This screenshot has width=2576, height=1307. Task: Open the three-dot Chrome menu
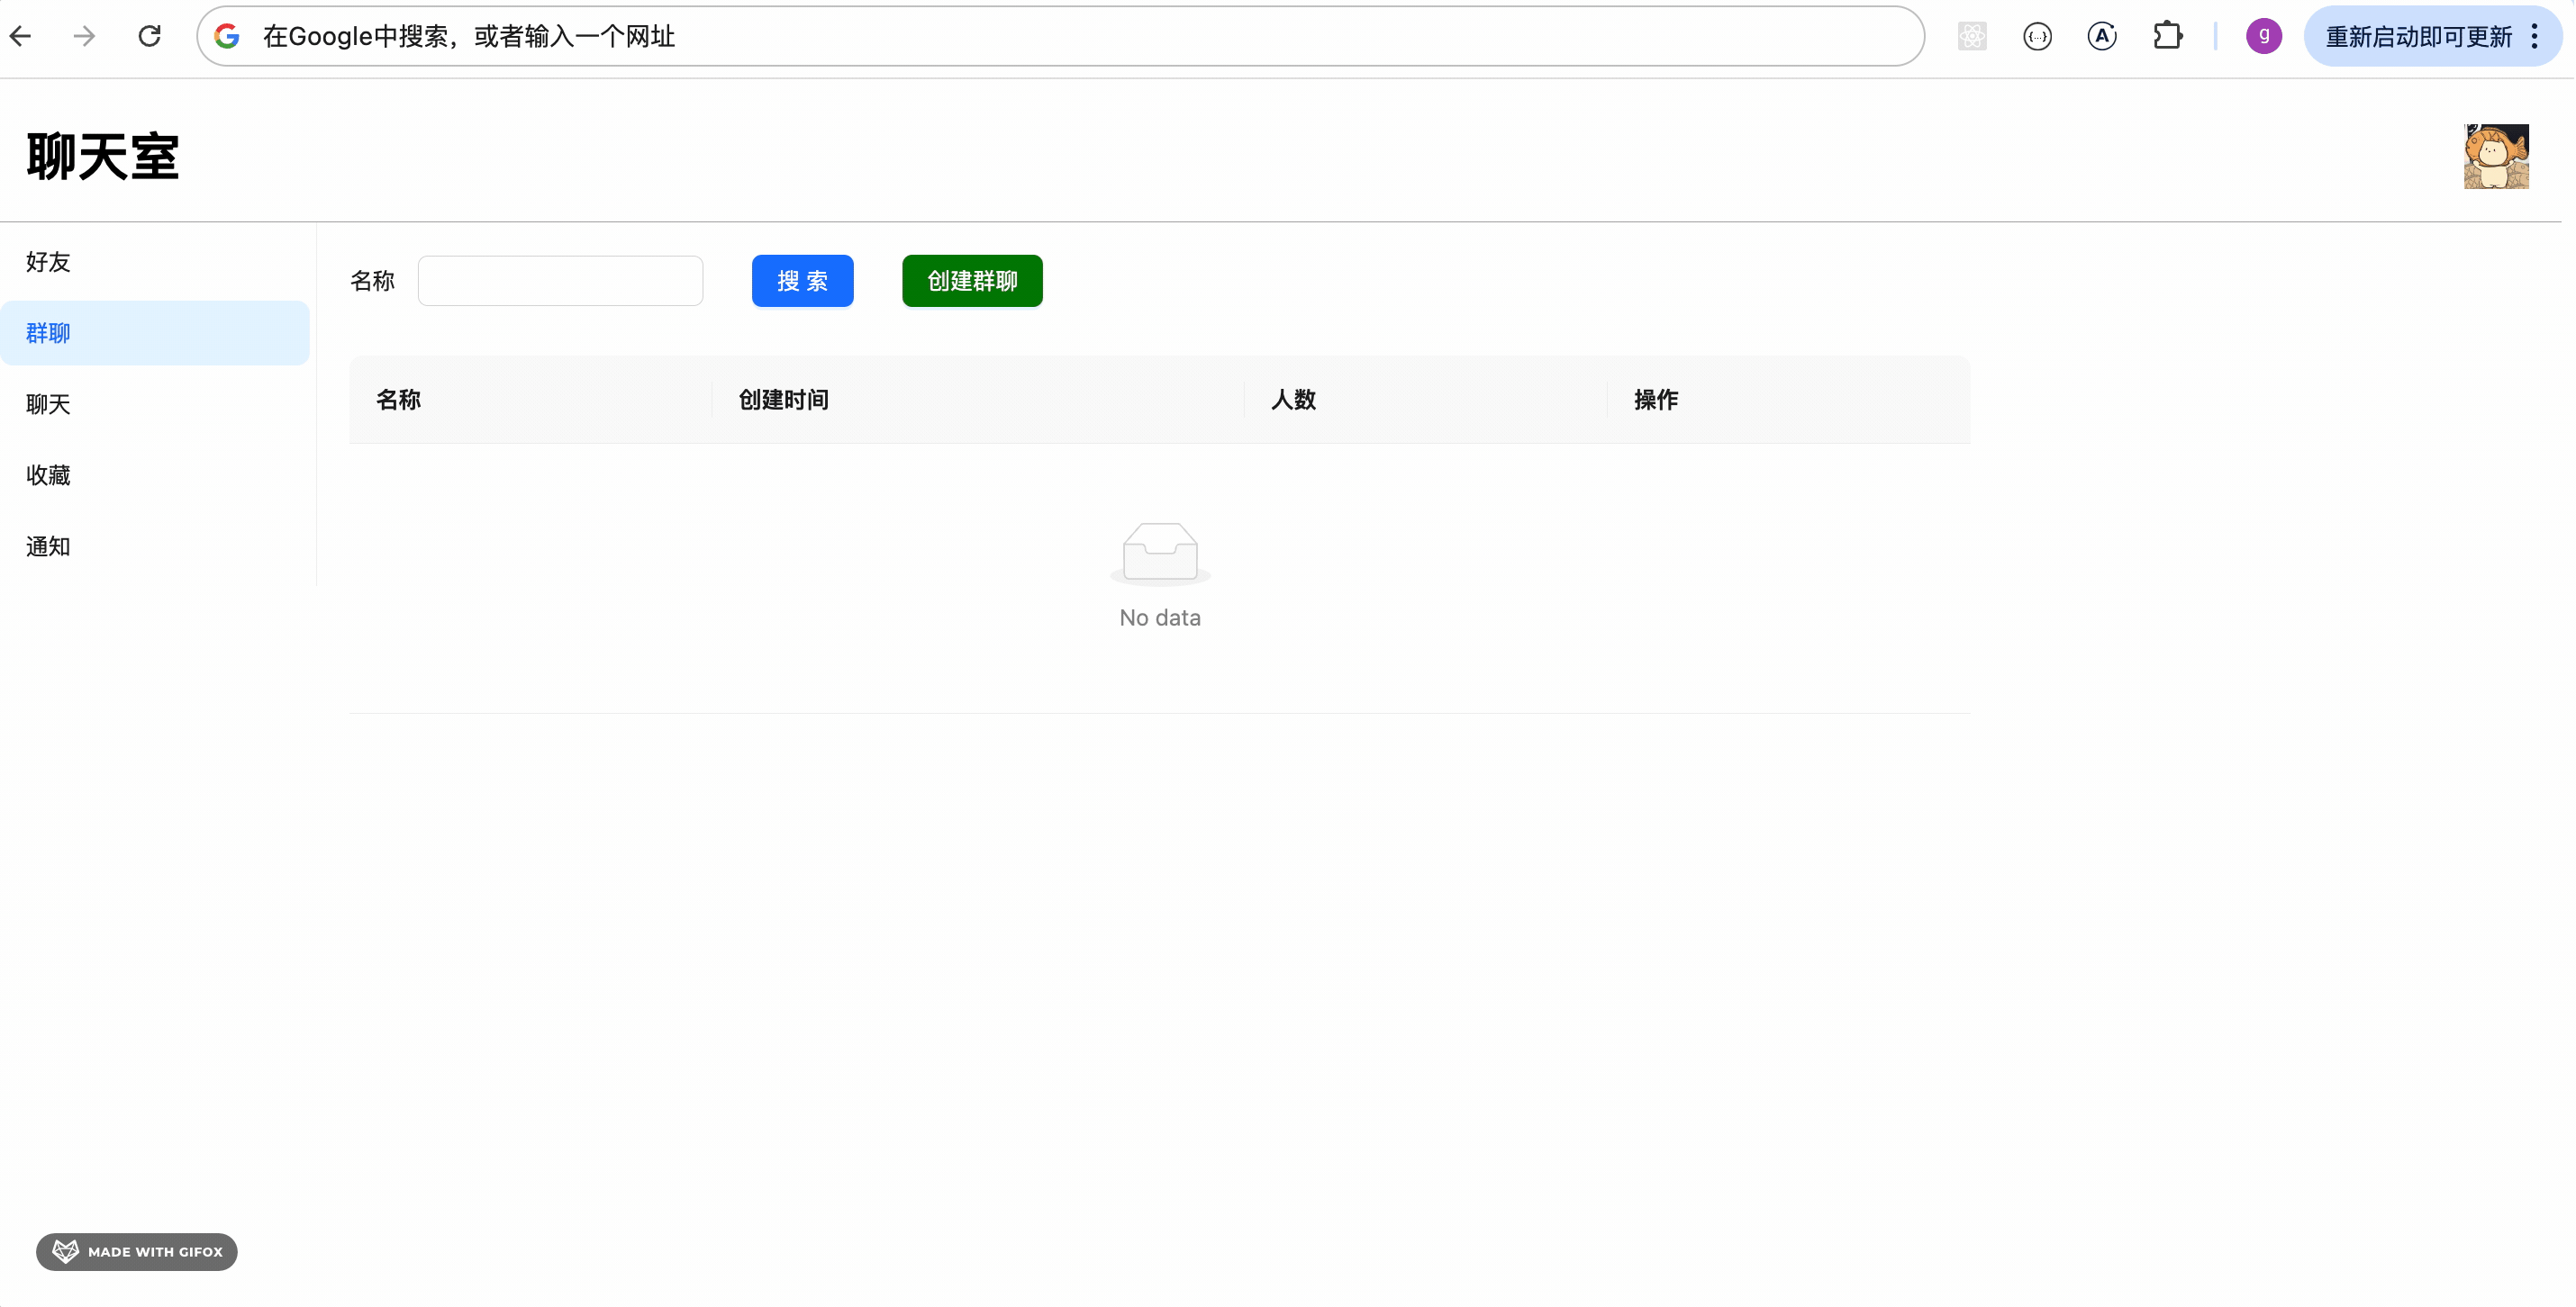(2535, 37)
